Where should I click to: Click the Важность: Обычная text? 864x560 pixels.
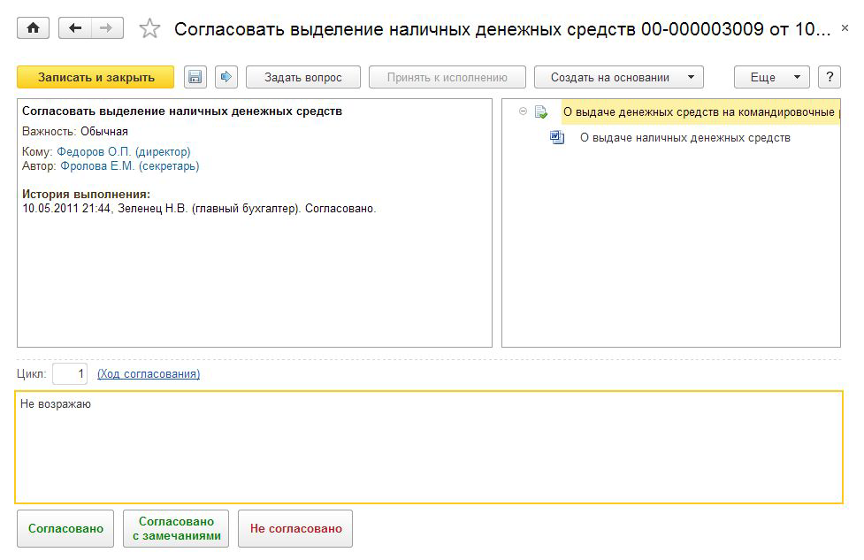coord(75,131)
